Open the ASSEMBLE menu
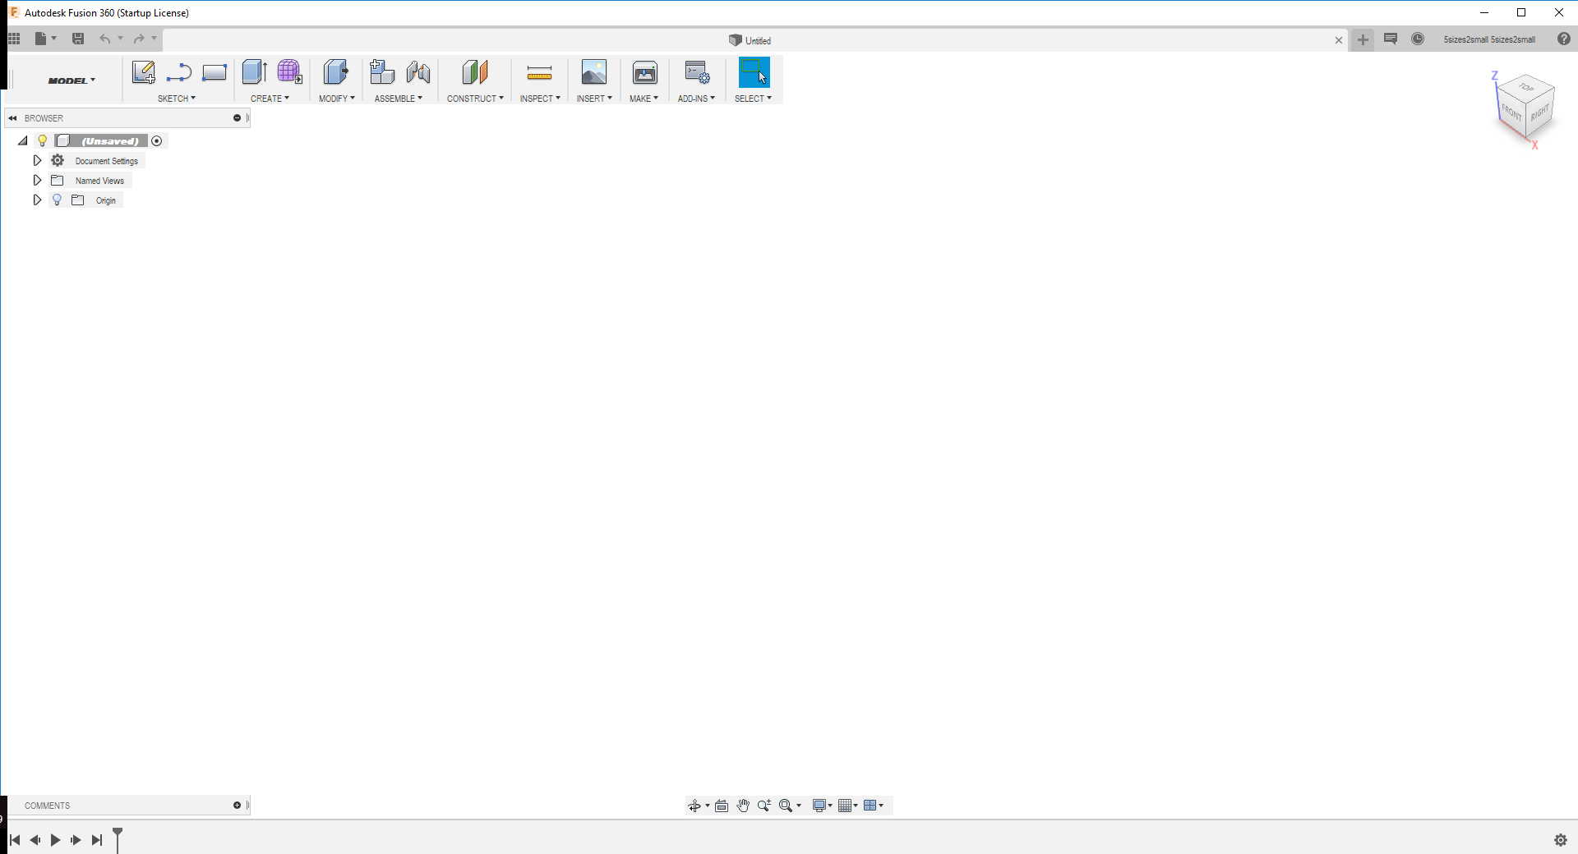 (399, 99)
